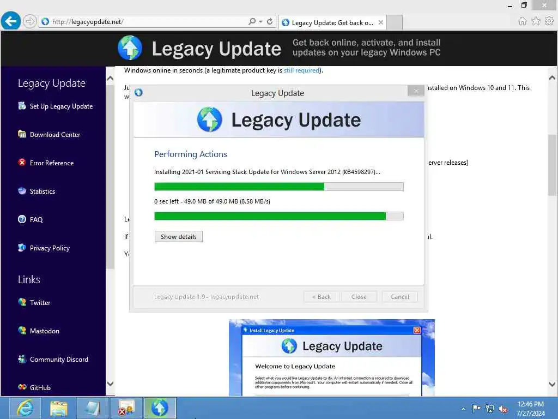Click the Community Discord icon
558x419 pixels.
(22, 359)
